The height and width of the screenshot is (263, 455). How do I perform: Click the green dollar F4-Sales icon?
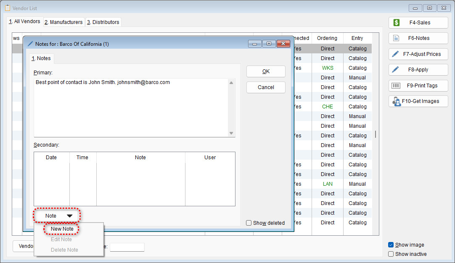(396, 23)
